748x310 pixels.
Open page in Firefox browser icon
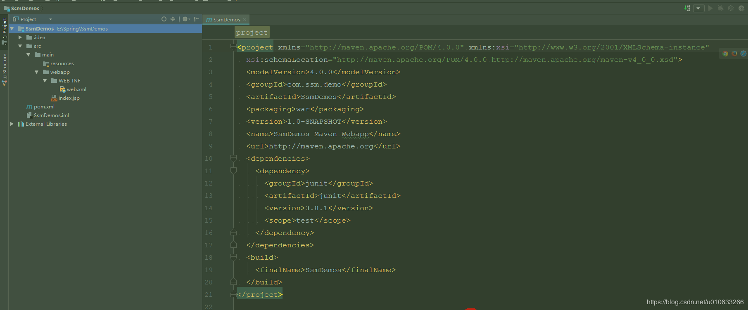point(734,54)
